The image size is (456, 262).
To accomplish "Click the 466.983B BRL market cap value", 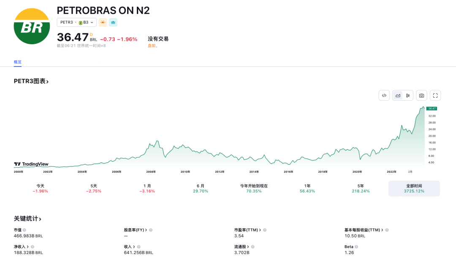I will (x=28, y=236).
